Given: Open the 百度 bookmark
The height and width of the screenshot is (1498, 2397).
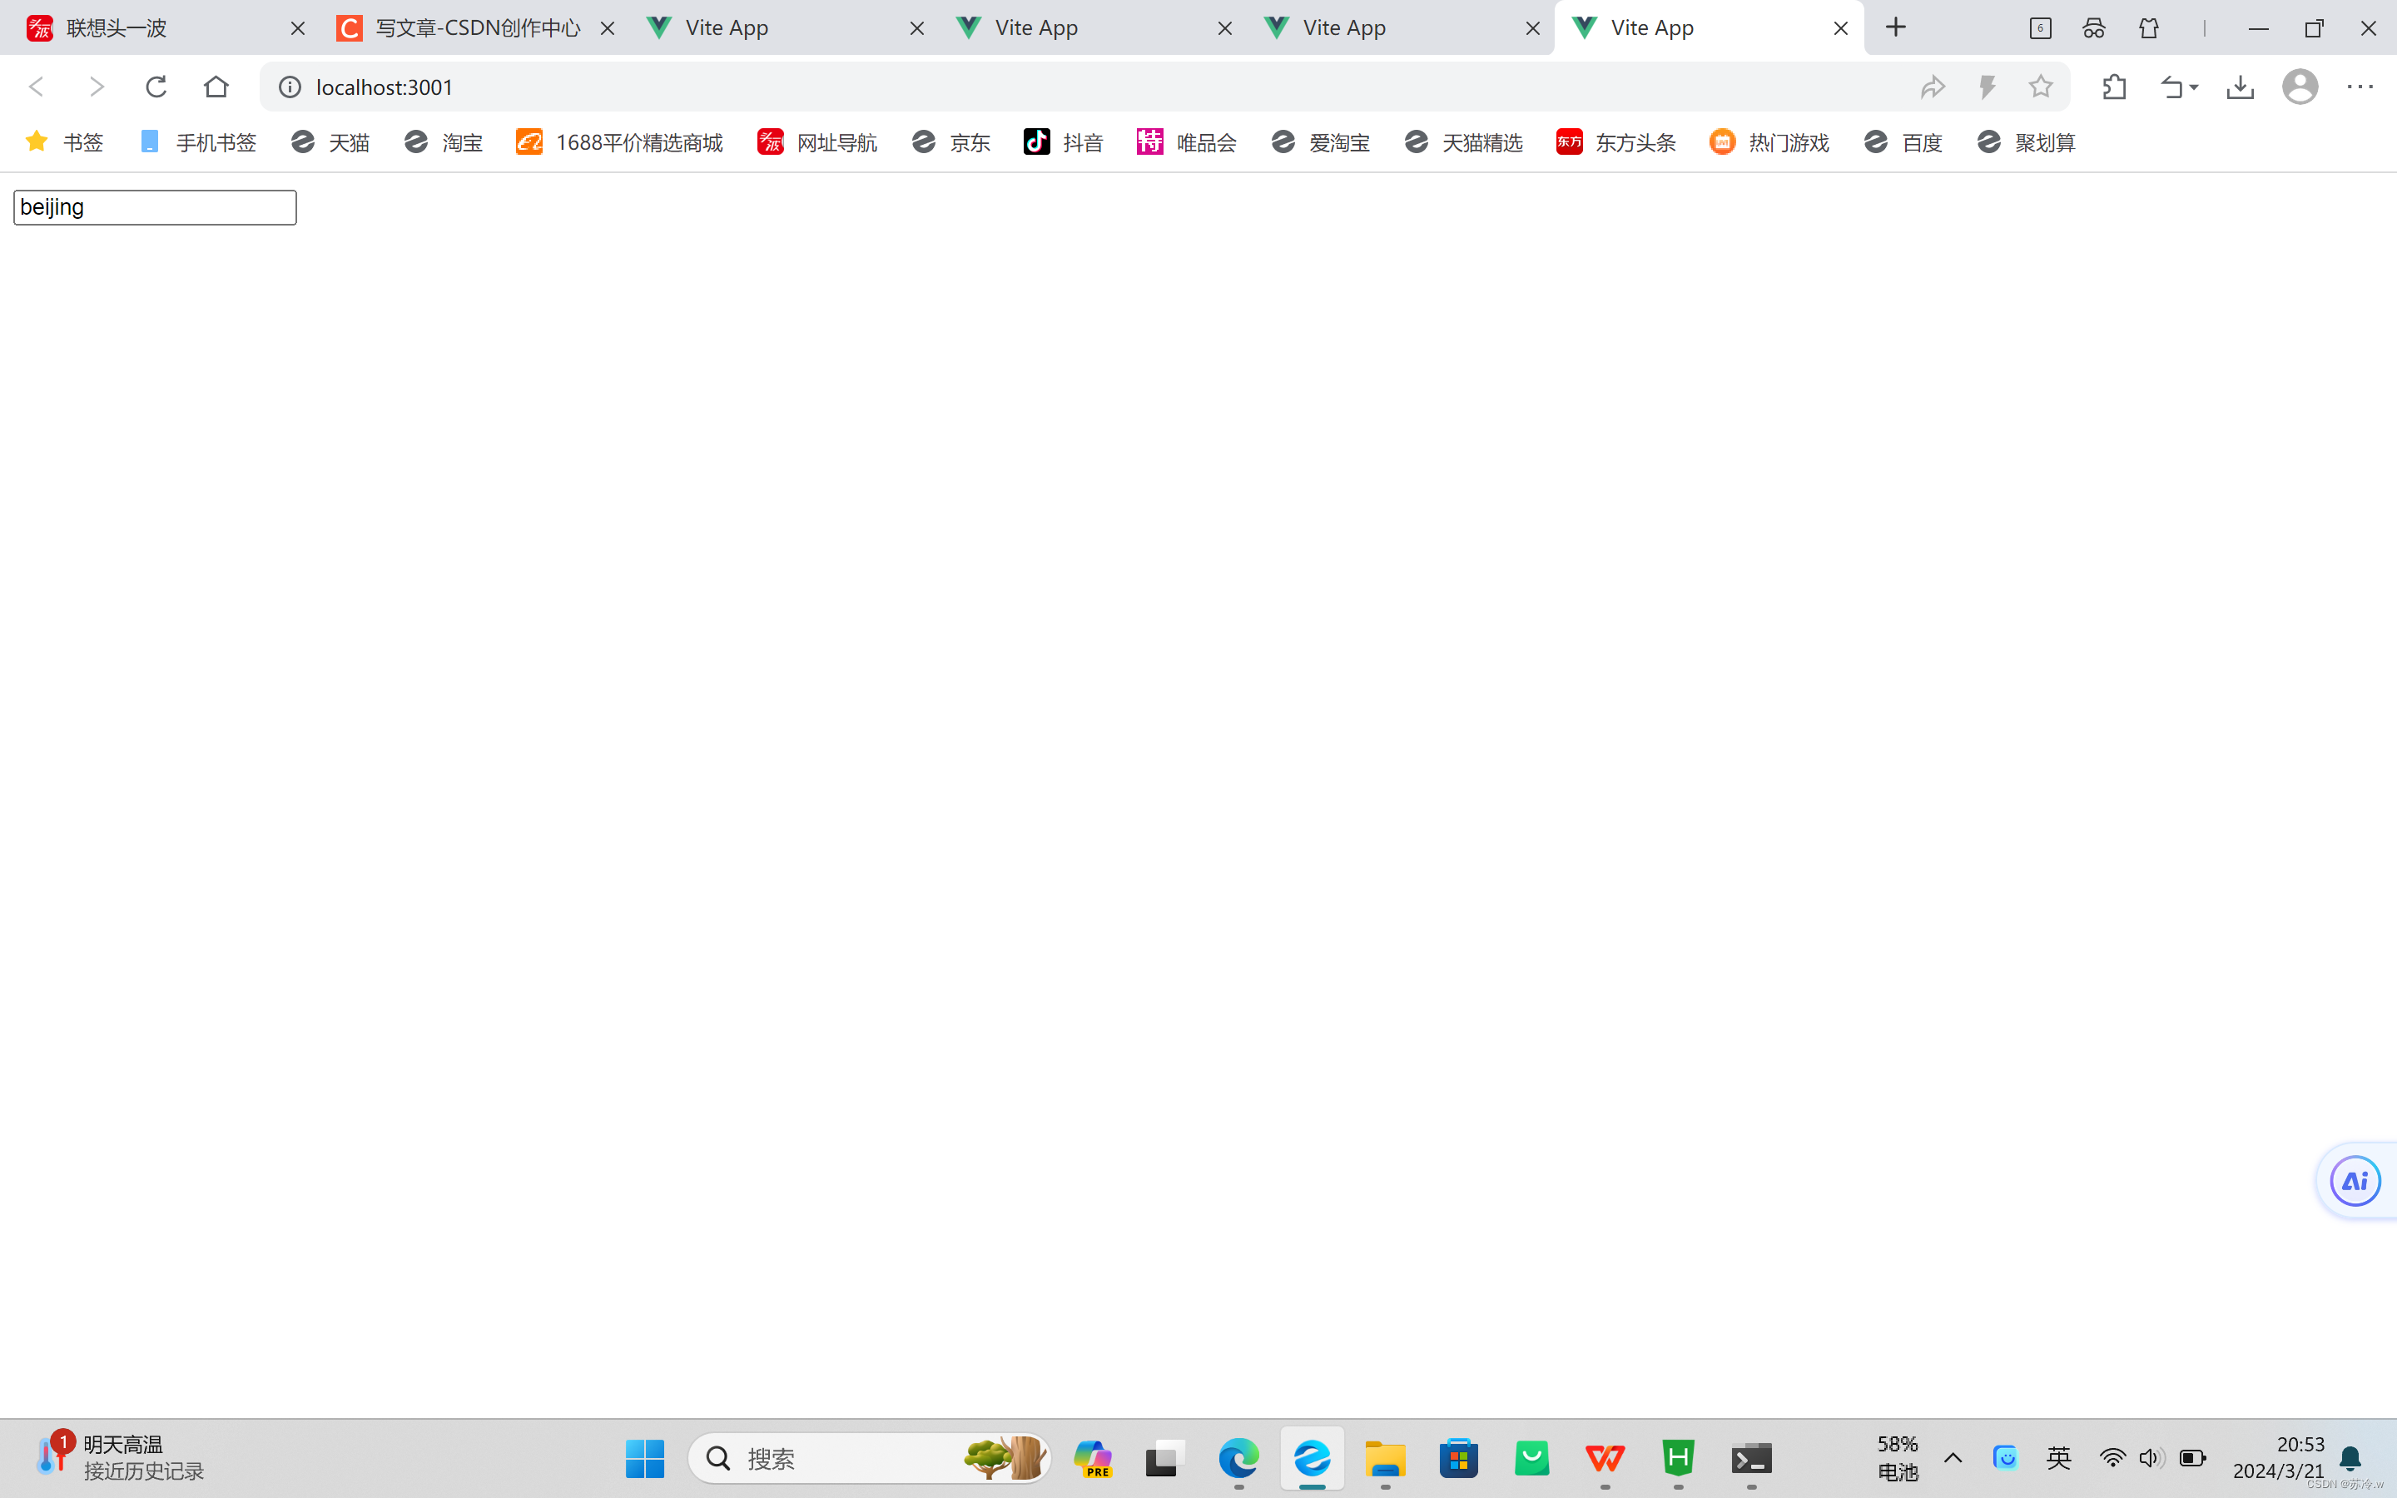Looking at the screenshot, I should 1903,141.
